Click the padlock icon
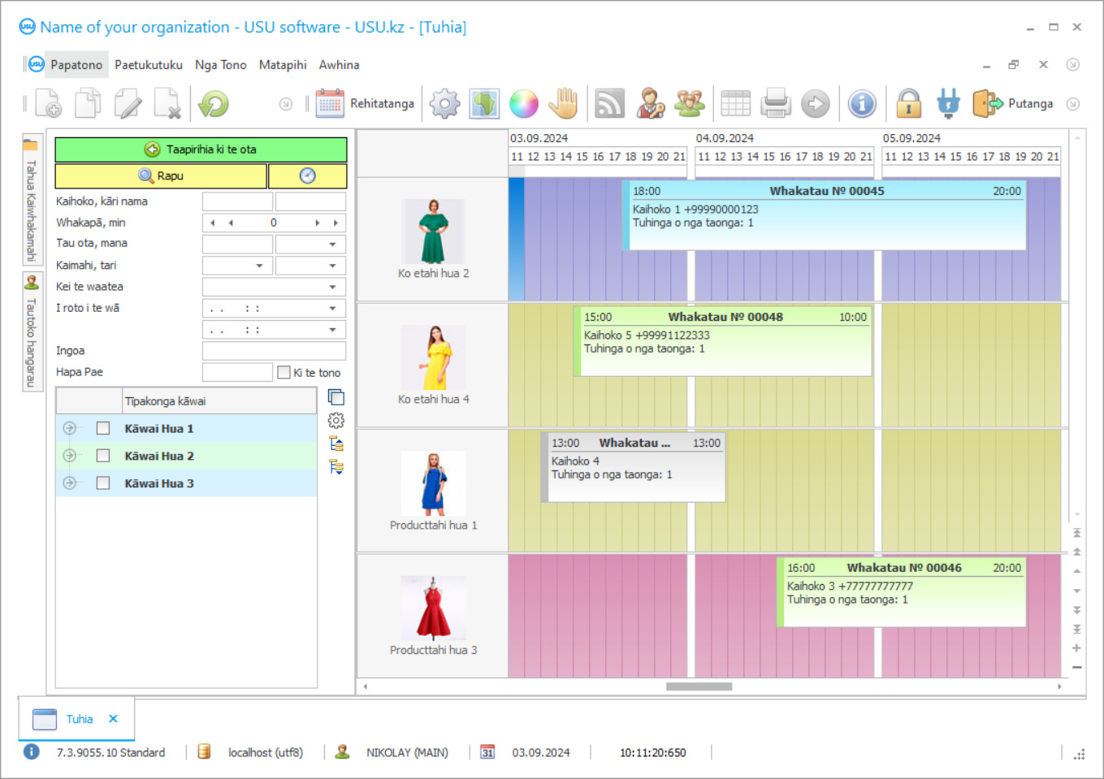Image resolution: width=1104 pixels, height=779 pixels. pos(908,104)
